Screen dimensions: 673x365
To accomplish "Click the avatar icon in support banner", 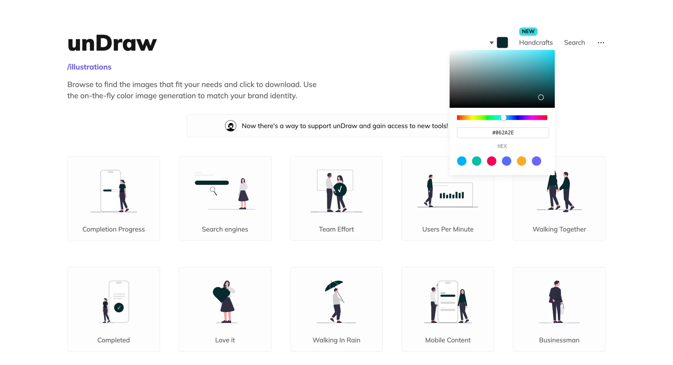I will (231, 126).
